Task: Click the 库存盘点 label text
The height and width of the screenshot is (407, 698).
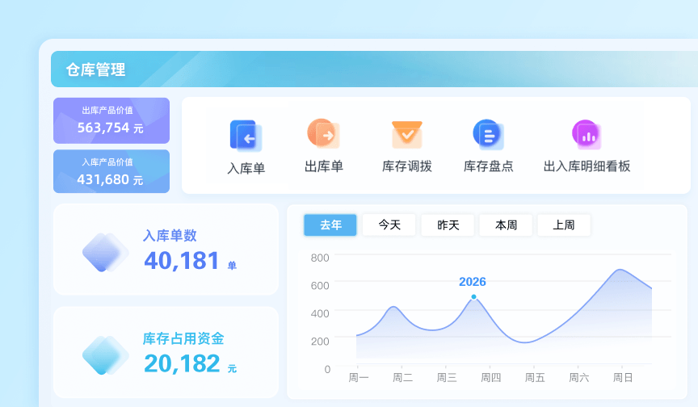Action: (488, 167)
